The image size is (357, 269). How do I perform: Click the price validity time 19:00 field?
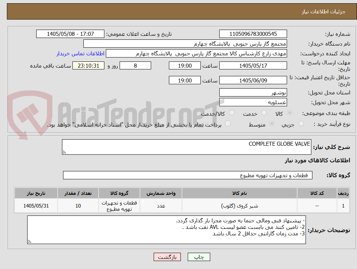pyautogui.click(x=184, y=80)
